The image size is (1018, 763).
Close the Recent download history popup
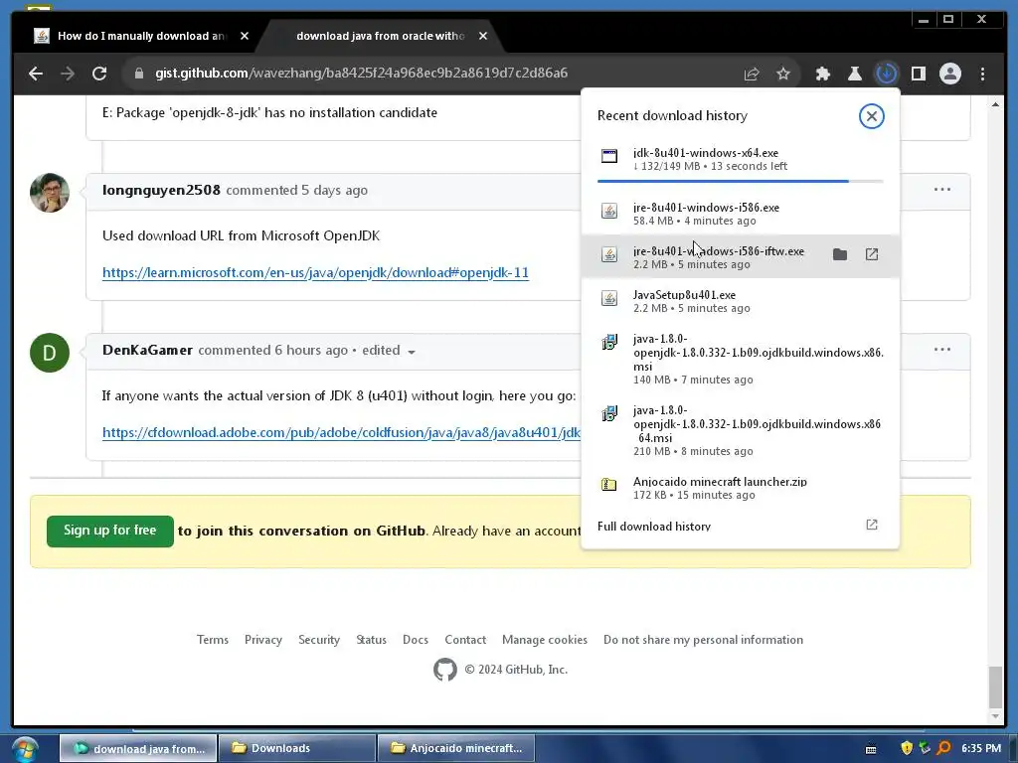click(871, 116)
